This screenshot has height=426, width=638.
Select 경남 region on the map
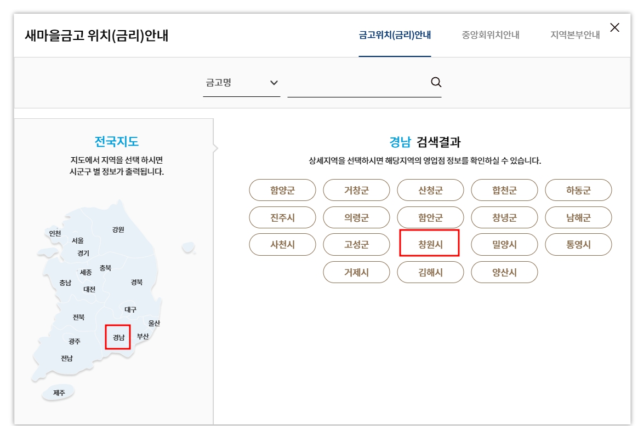[x=118, y=337]
